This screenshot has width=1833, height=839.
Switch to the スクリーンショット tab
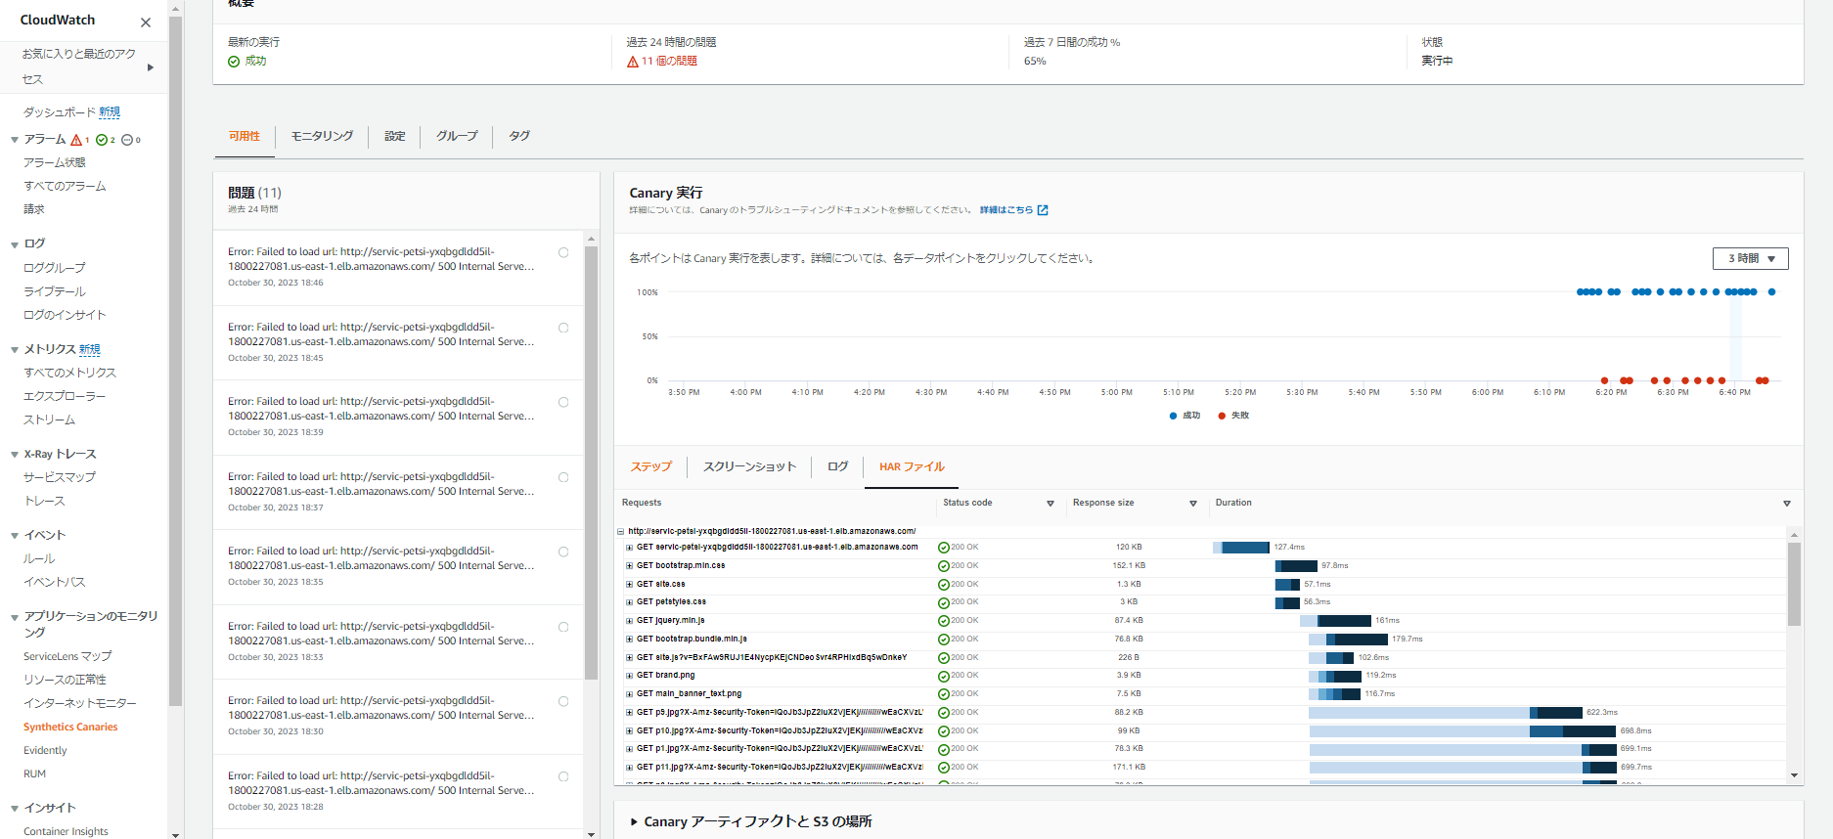click(749, 466)
